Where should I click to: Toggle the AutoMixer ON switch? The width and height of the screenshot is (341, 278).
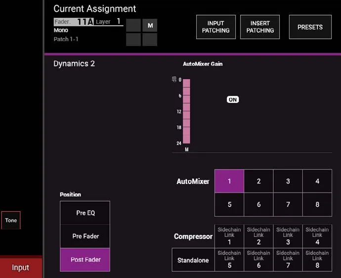(233, 99)
